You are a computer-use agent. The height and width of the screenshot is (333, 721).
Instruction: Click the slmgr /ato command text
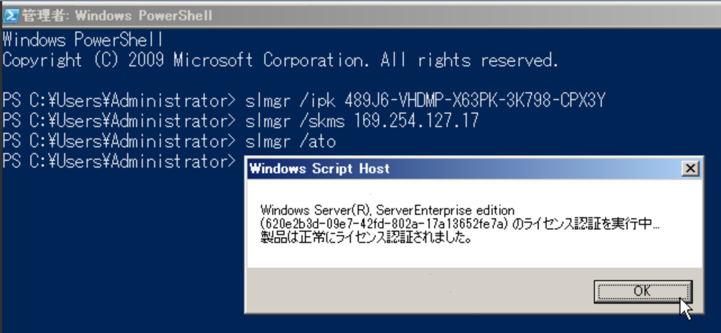pos(290,141)
